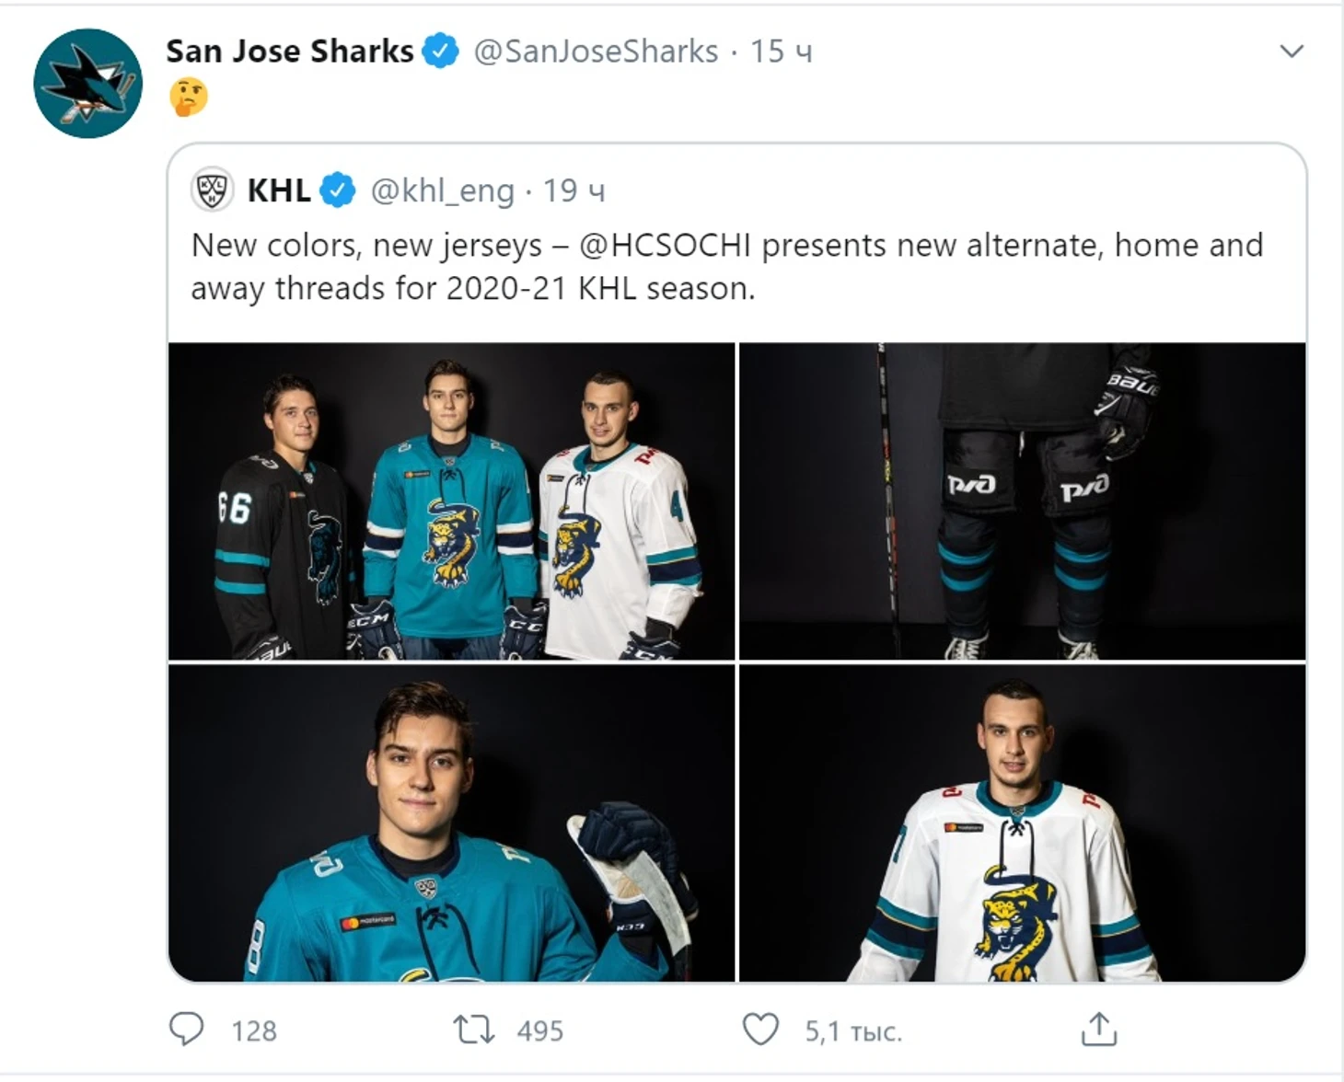Open photo of player in teal jersey

pos(451,823)
